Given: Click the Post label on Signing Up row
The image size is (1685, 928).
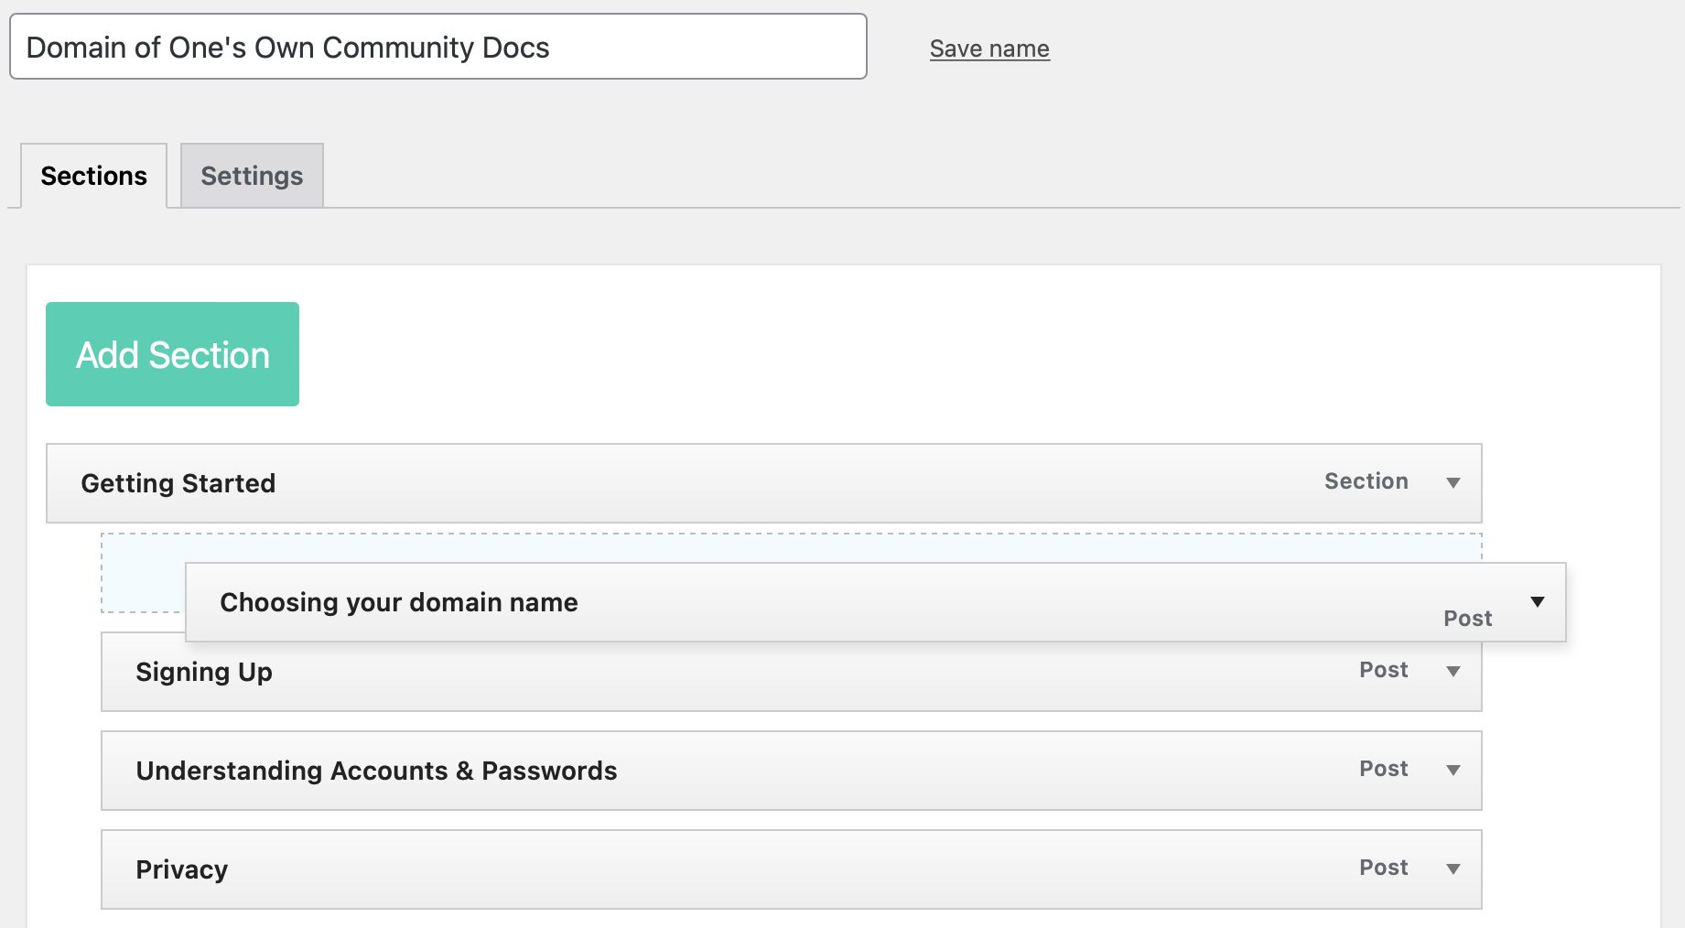Looking at the screenshot, I should [1384, 670].
